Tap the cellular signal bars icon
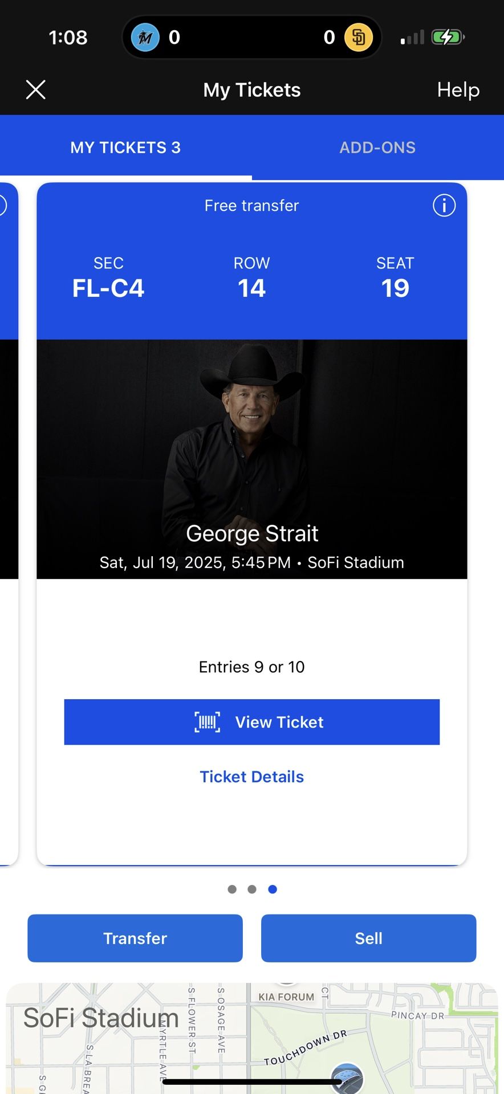Screen dimensions: 504x1094 412,38
